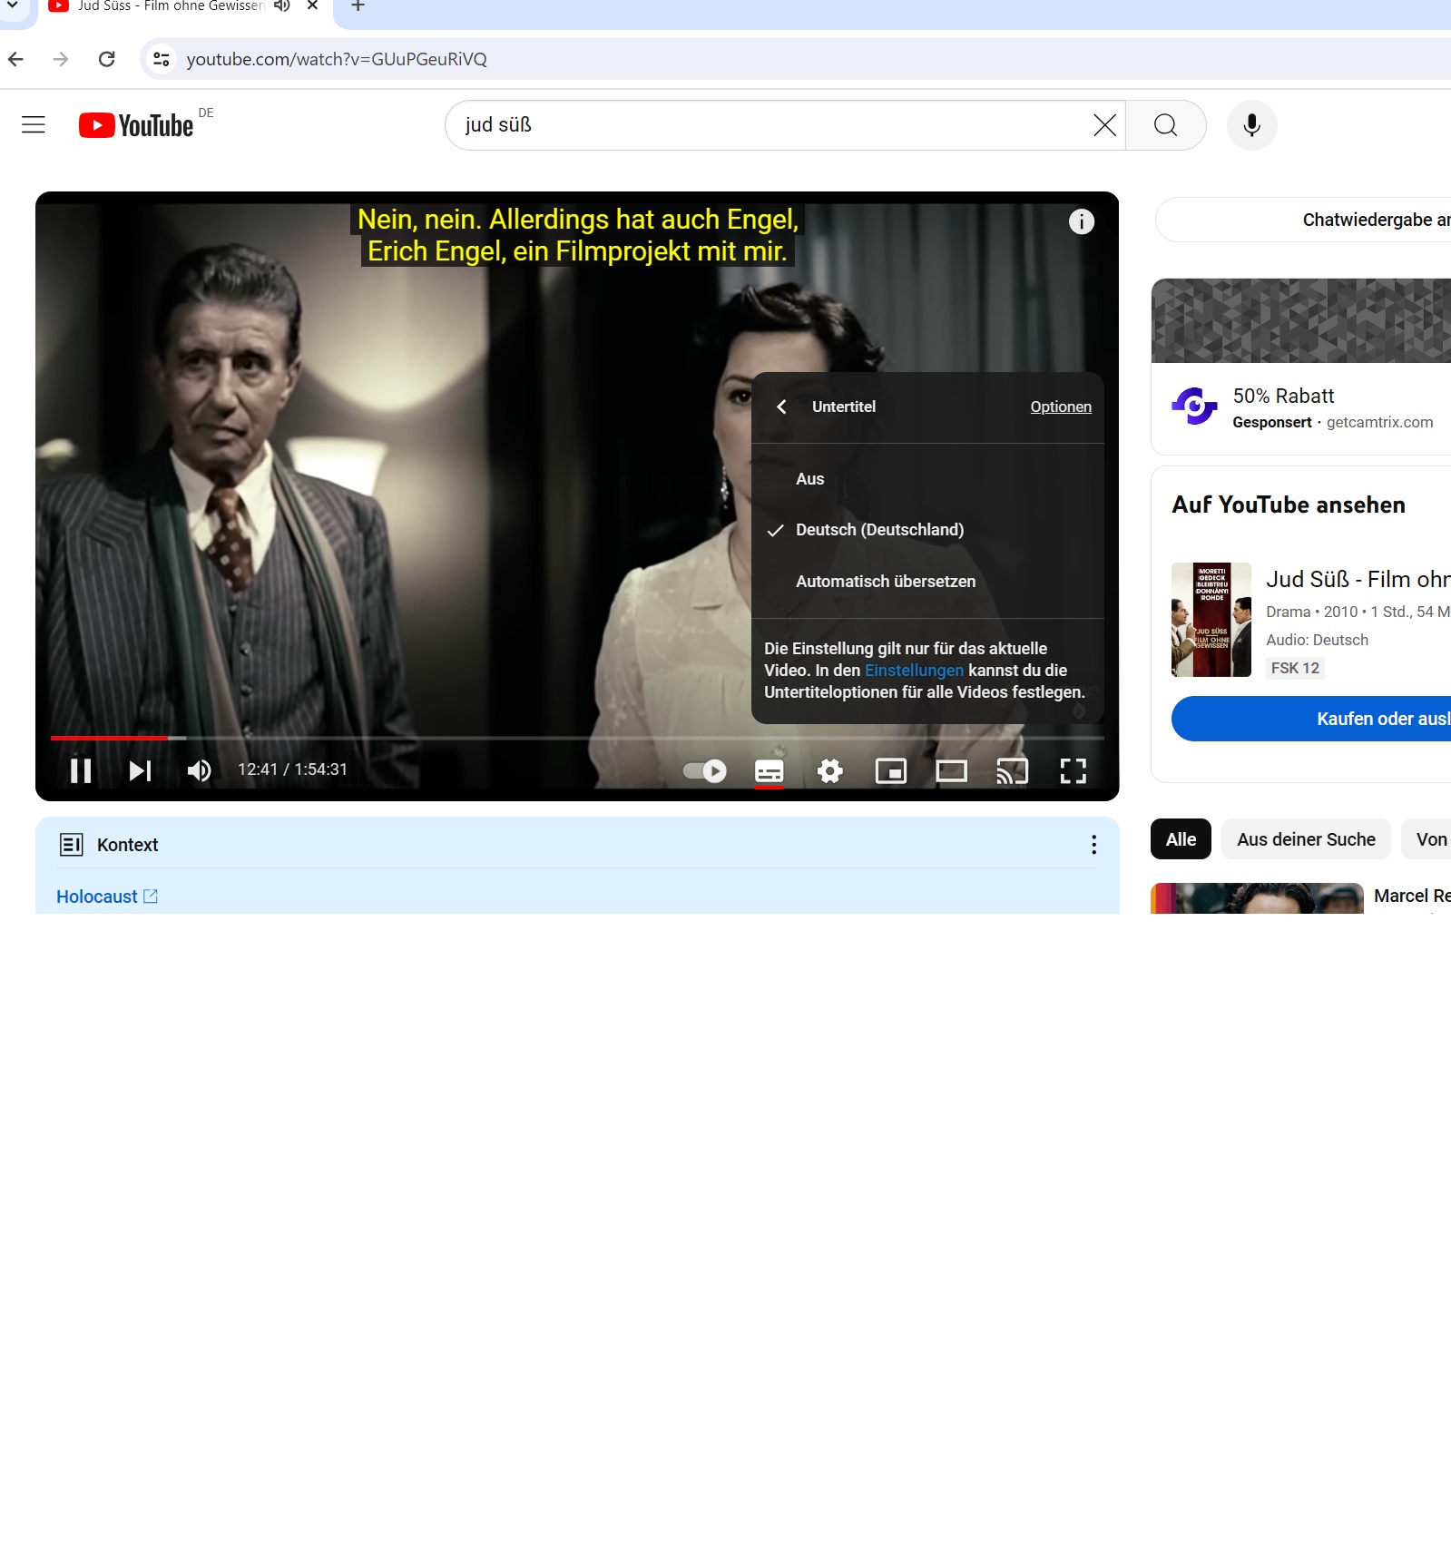Focus the jud süß search field
Viewport: 1451px width, 1568px height.
coord(771,125)
